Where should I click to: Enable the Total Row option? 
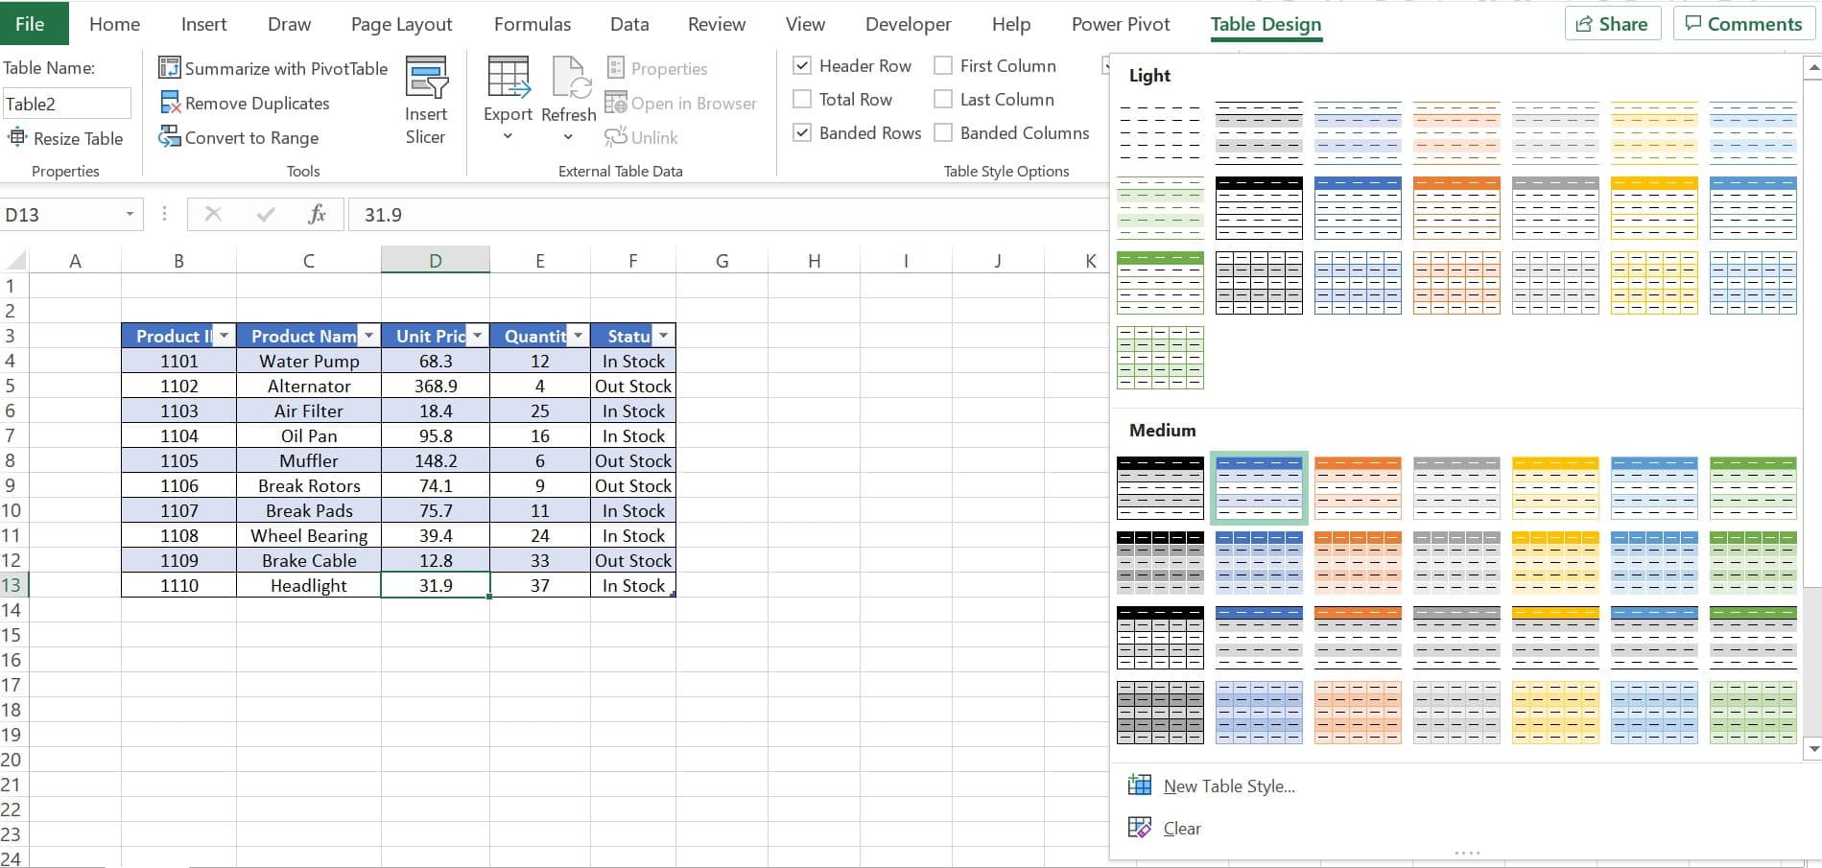(802, 99)
